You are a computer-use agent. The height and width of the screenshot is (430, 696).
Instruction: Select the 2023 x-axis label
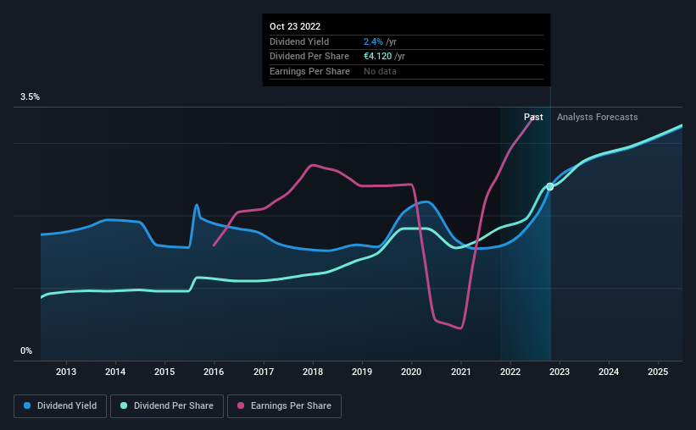560,372
